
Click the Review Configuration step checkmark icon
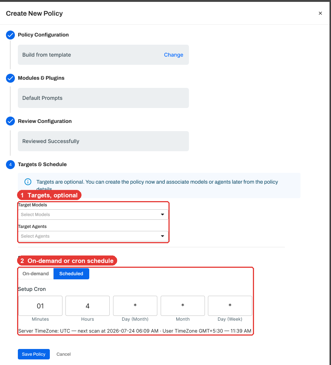[10, 121]
